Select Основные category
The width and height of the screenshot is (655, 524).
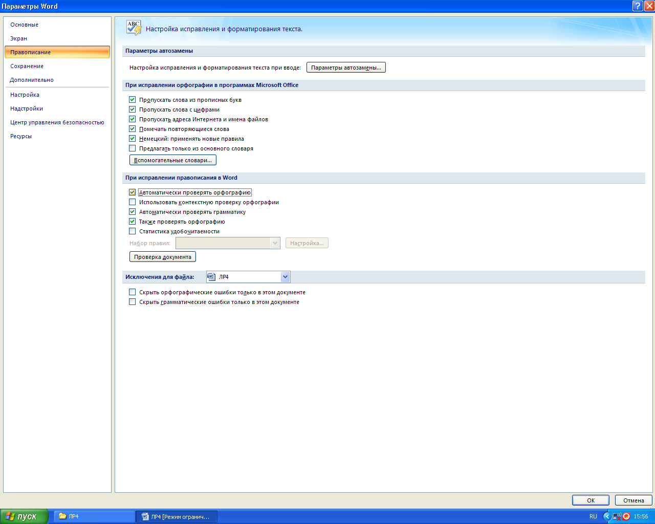pos(57,25)
